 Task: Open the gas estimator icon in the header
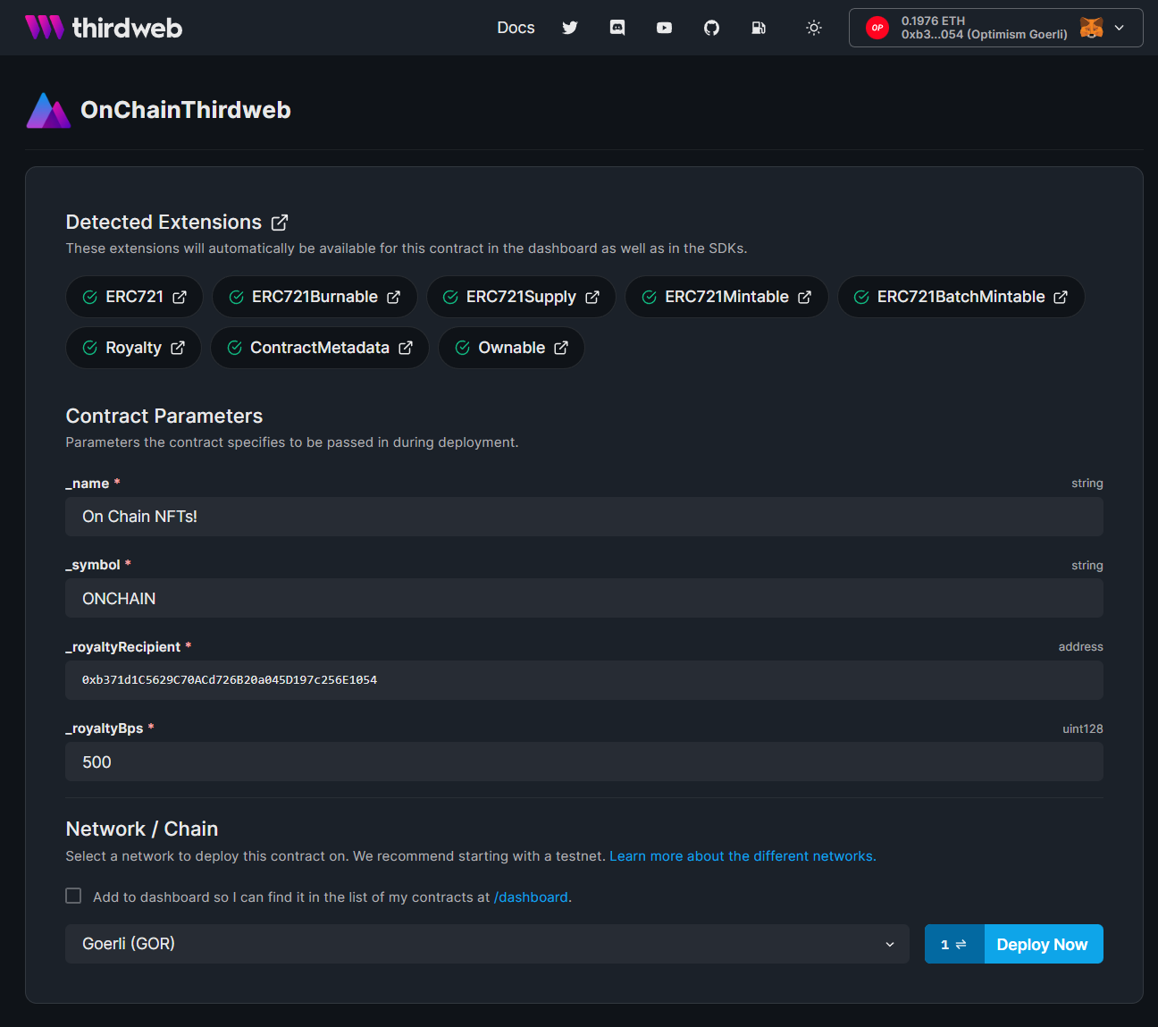pos(759,28)
